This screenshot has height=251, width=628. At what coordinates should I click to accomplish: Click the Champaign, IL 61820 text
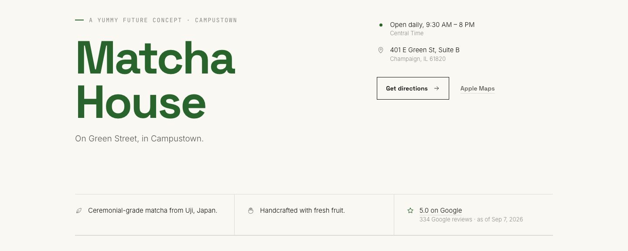418,59
